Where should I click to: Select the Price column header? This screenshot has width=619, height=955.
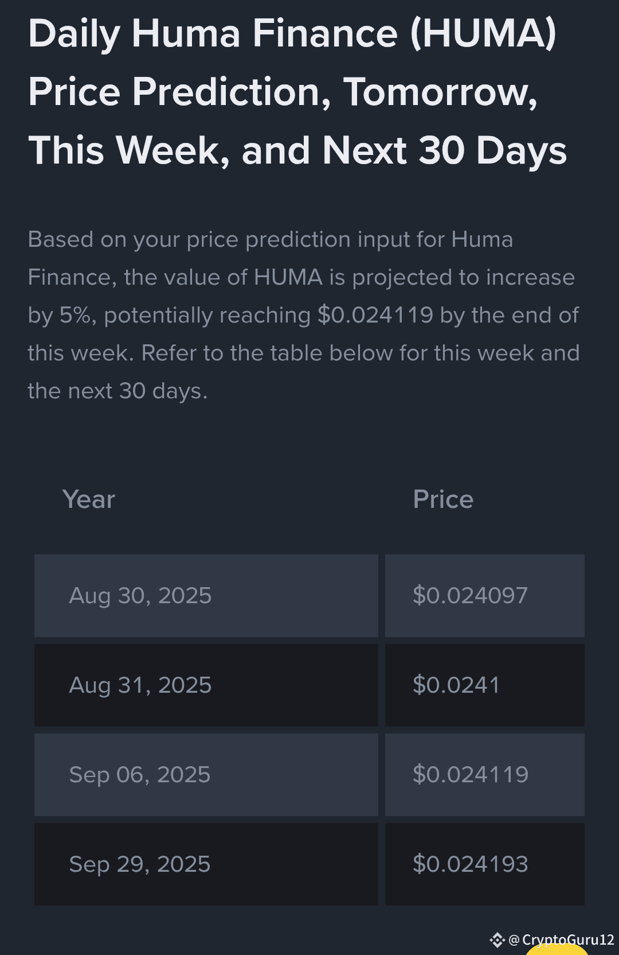tap(443, 499)
